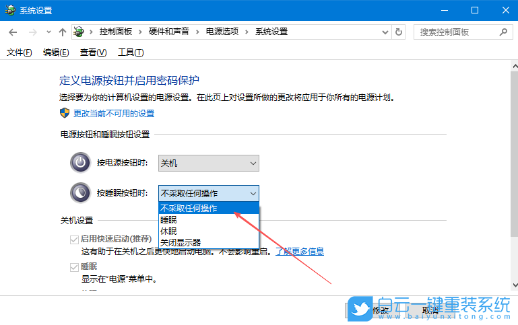Go up one level with up arrow
Viewport: 518px width, 325px height.
pos(63,32)
